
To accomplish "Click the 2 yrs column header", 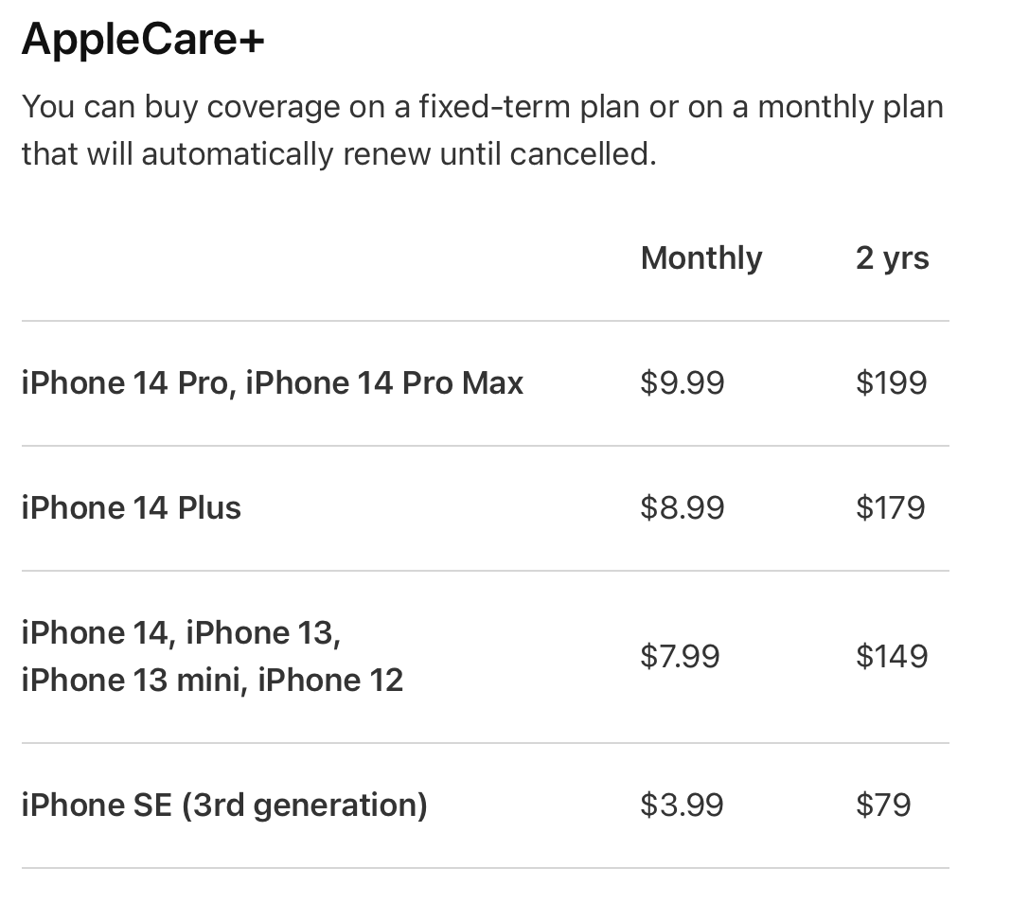I will (892, 257).
